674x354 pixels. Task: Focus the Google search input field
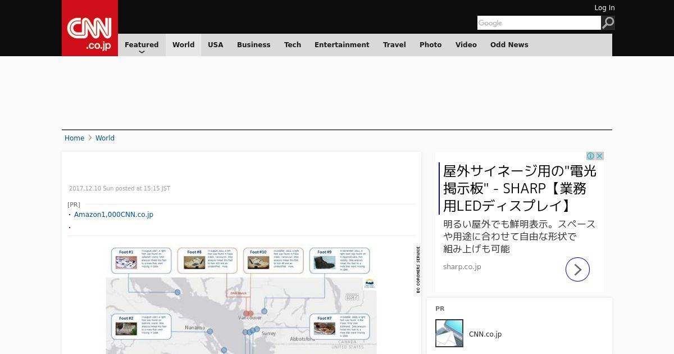tap(539, 23)
